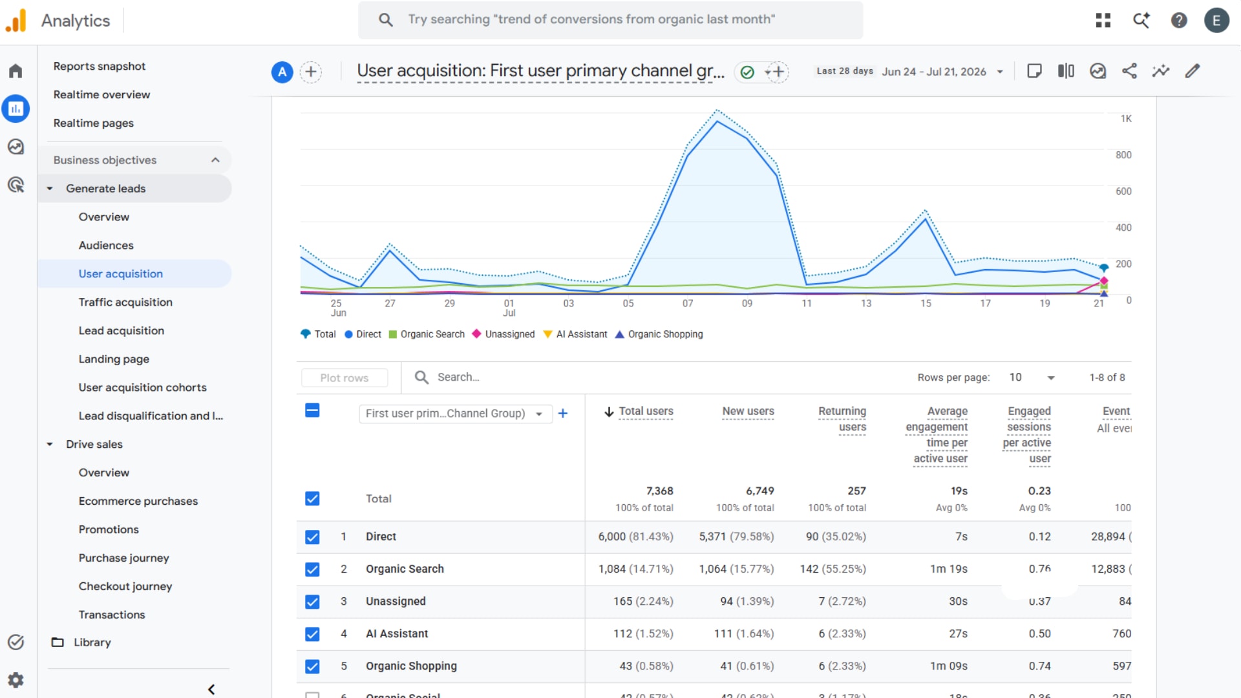Click the table search magnifier icon
1241x698 pixels.
[421, 377]
